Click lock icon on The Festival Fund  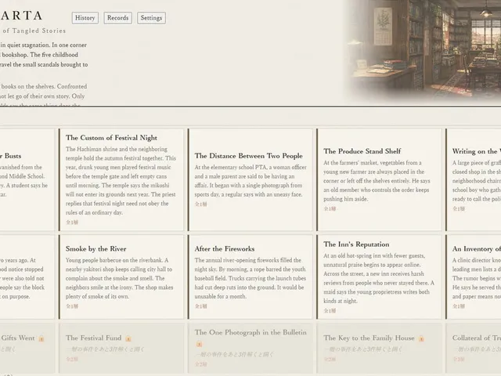tap(128, 338)
